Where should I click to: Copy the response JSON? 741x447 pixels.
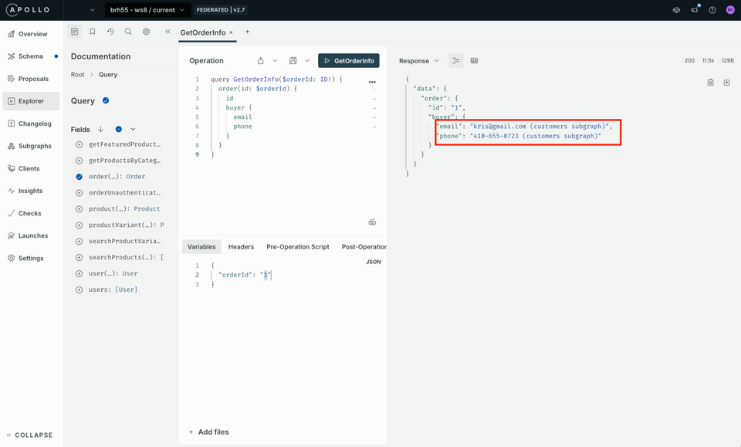point(712,83)
